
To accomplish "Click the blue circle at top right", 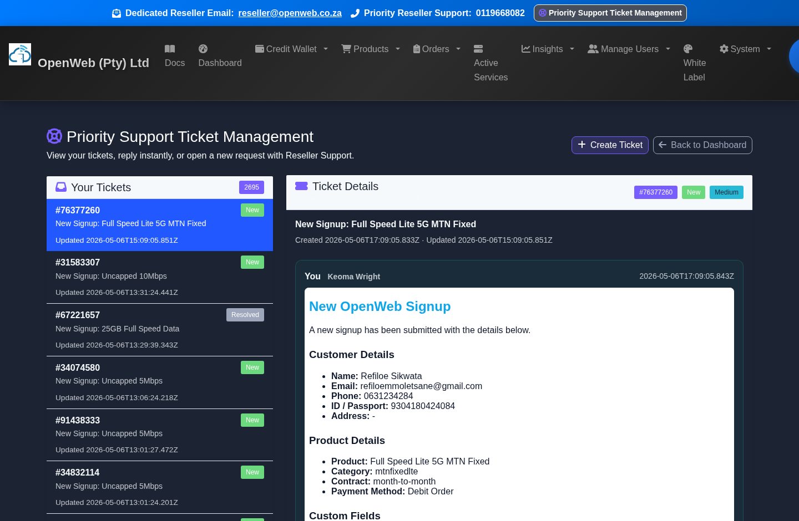I will [794, 56].
